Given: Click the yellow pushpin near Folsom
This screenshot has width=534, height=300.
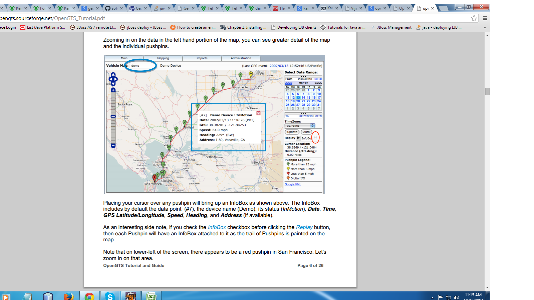Looking at the screenshot, I should click(x=251, y=75).
